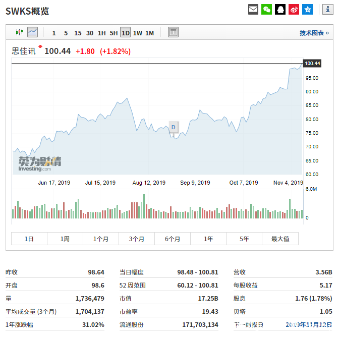Image resolution: width=339 pixels, height=338 pixels.
Task: Click the 营收 value 3.56B
Action: pyautogui.click(x=324, y=272)
